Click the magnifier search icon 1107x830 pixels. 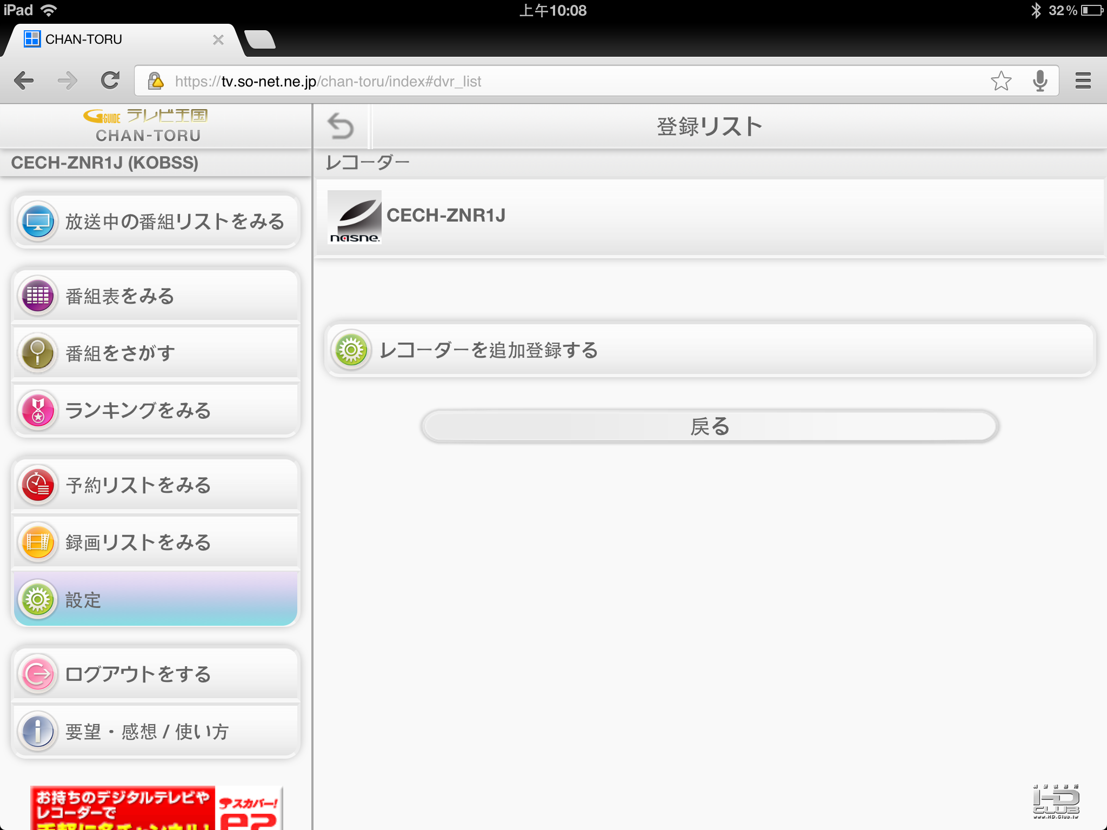point(38,353)
